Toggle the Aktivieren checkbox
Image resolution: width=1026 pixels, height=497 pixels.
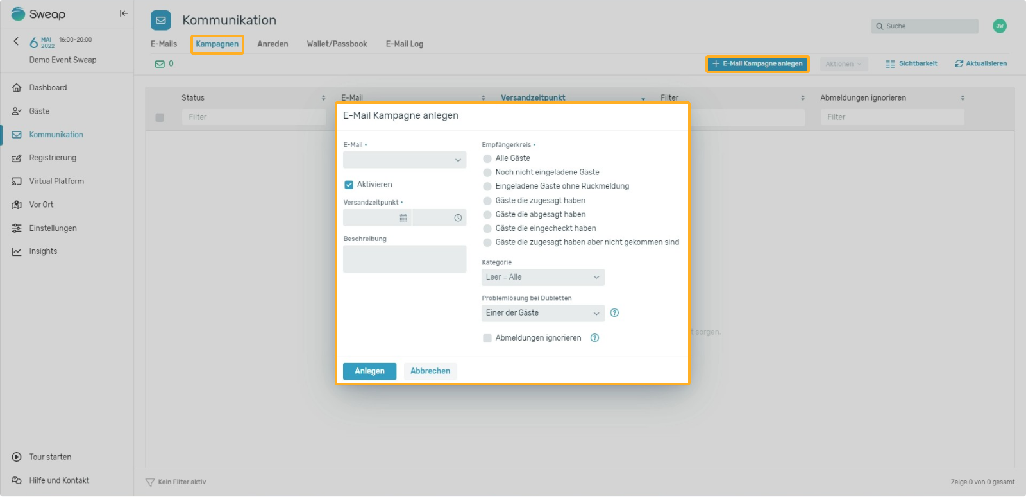click(349, 185)
